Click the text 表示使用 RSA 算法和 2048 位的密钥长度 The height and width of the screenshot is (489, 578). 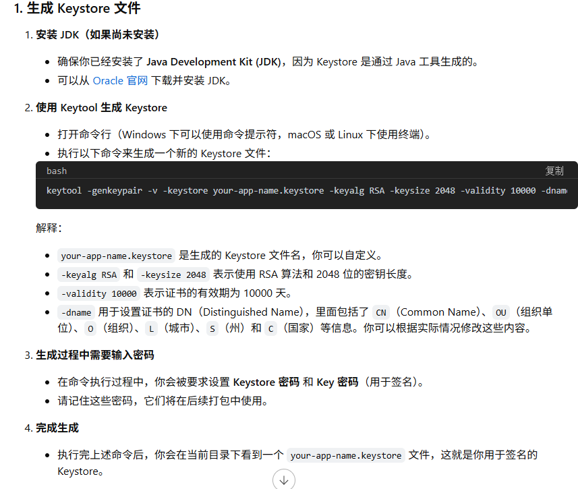(313, 274)
